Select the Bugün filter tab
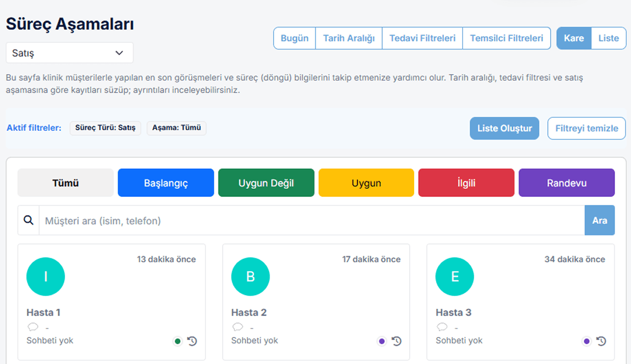Viewport: 631px width, 364px height. click(294, 38)
